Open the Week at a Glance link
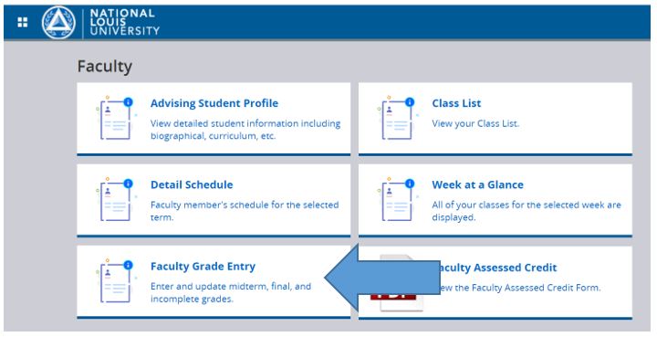 coord(477,184)
